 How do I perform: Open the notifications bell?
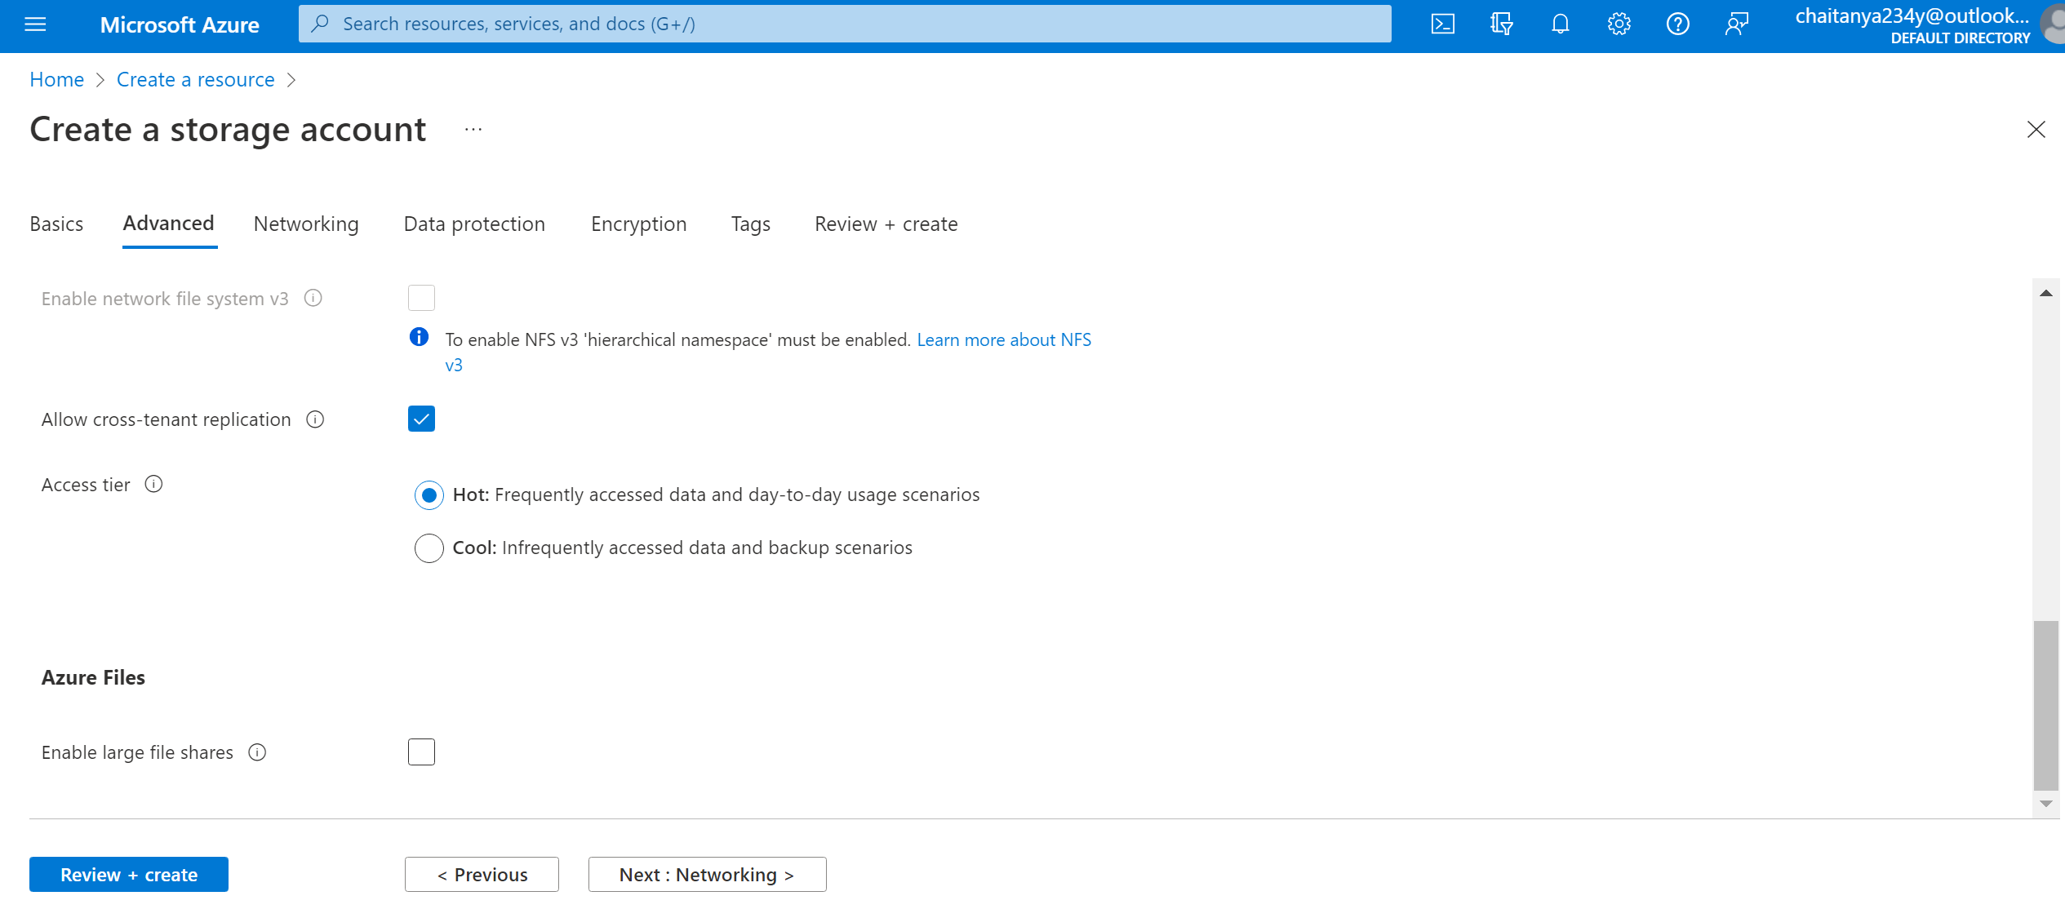click(1559, 24)
